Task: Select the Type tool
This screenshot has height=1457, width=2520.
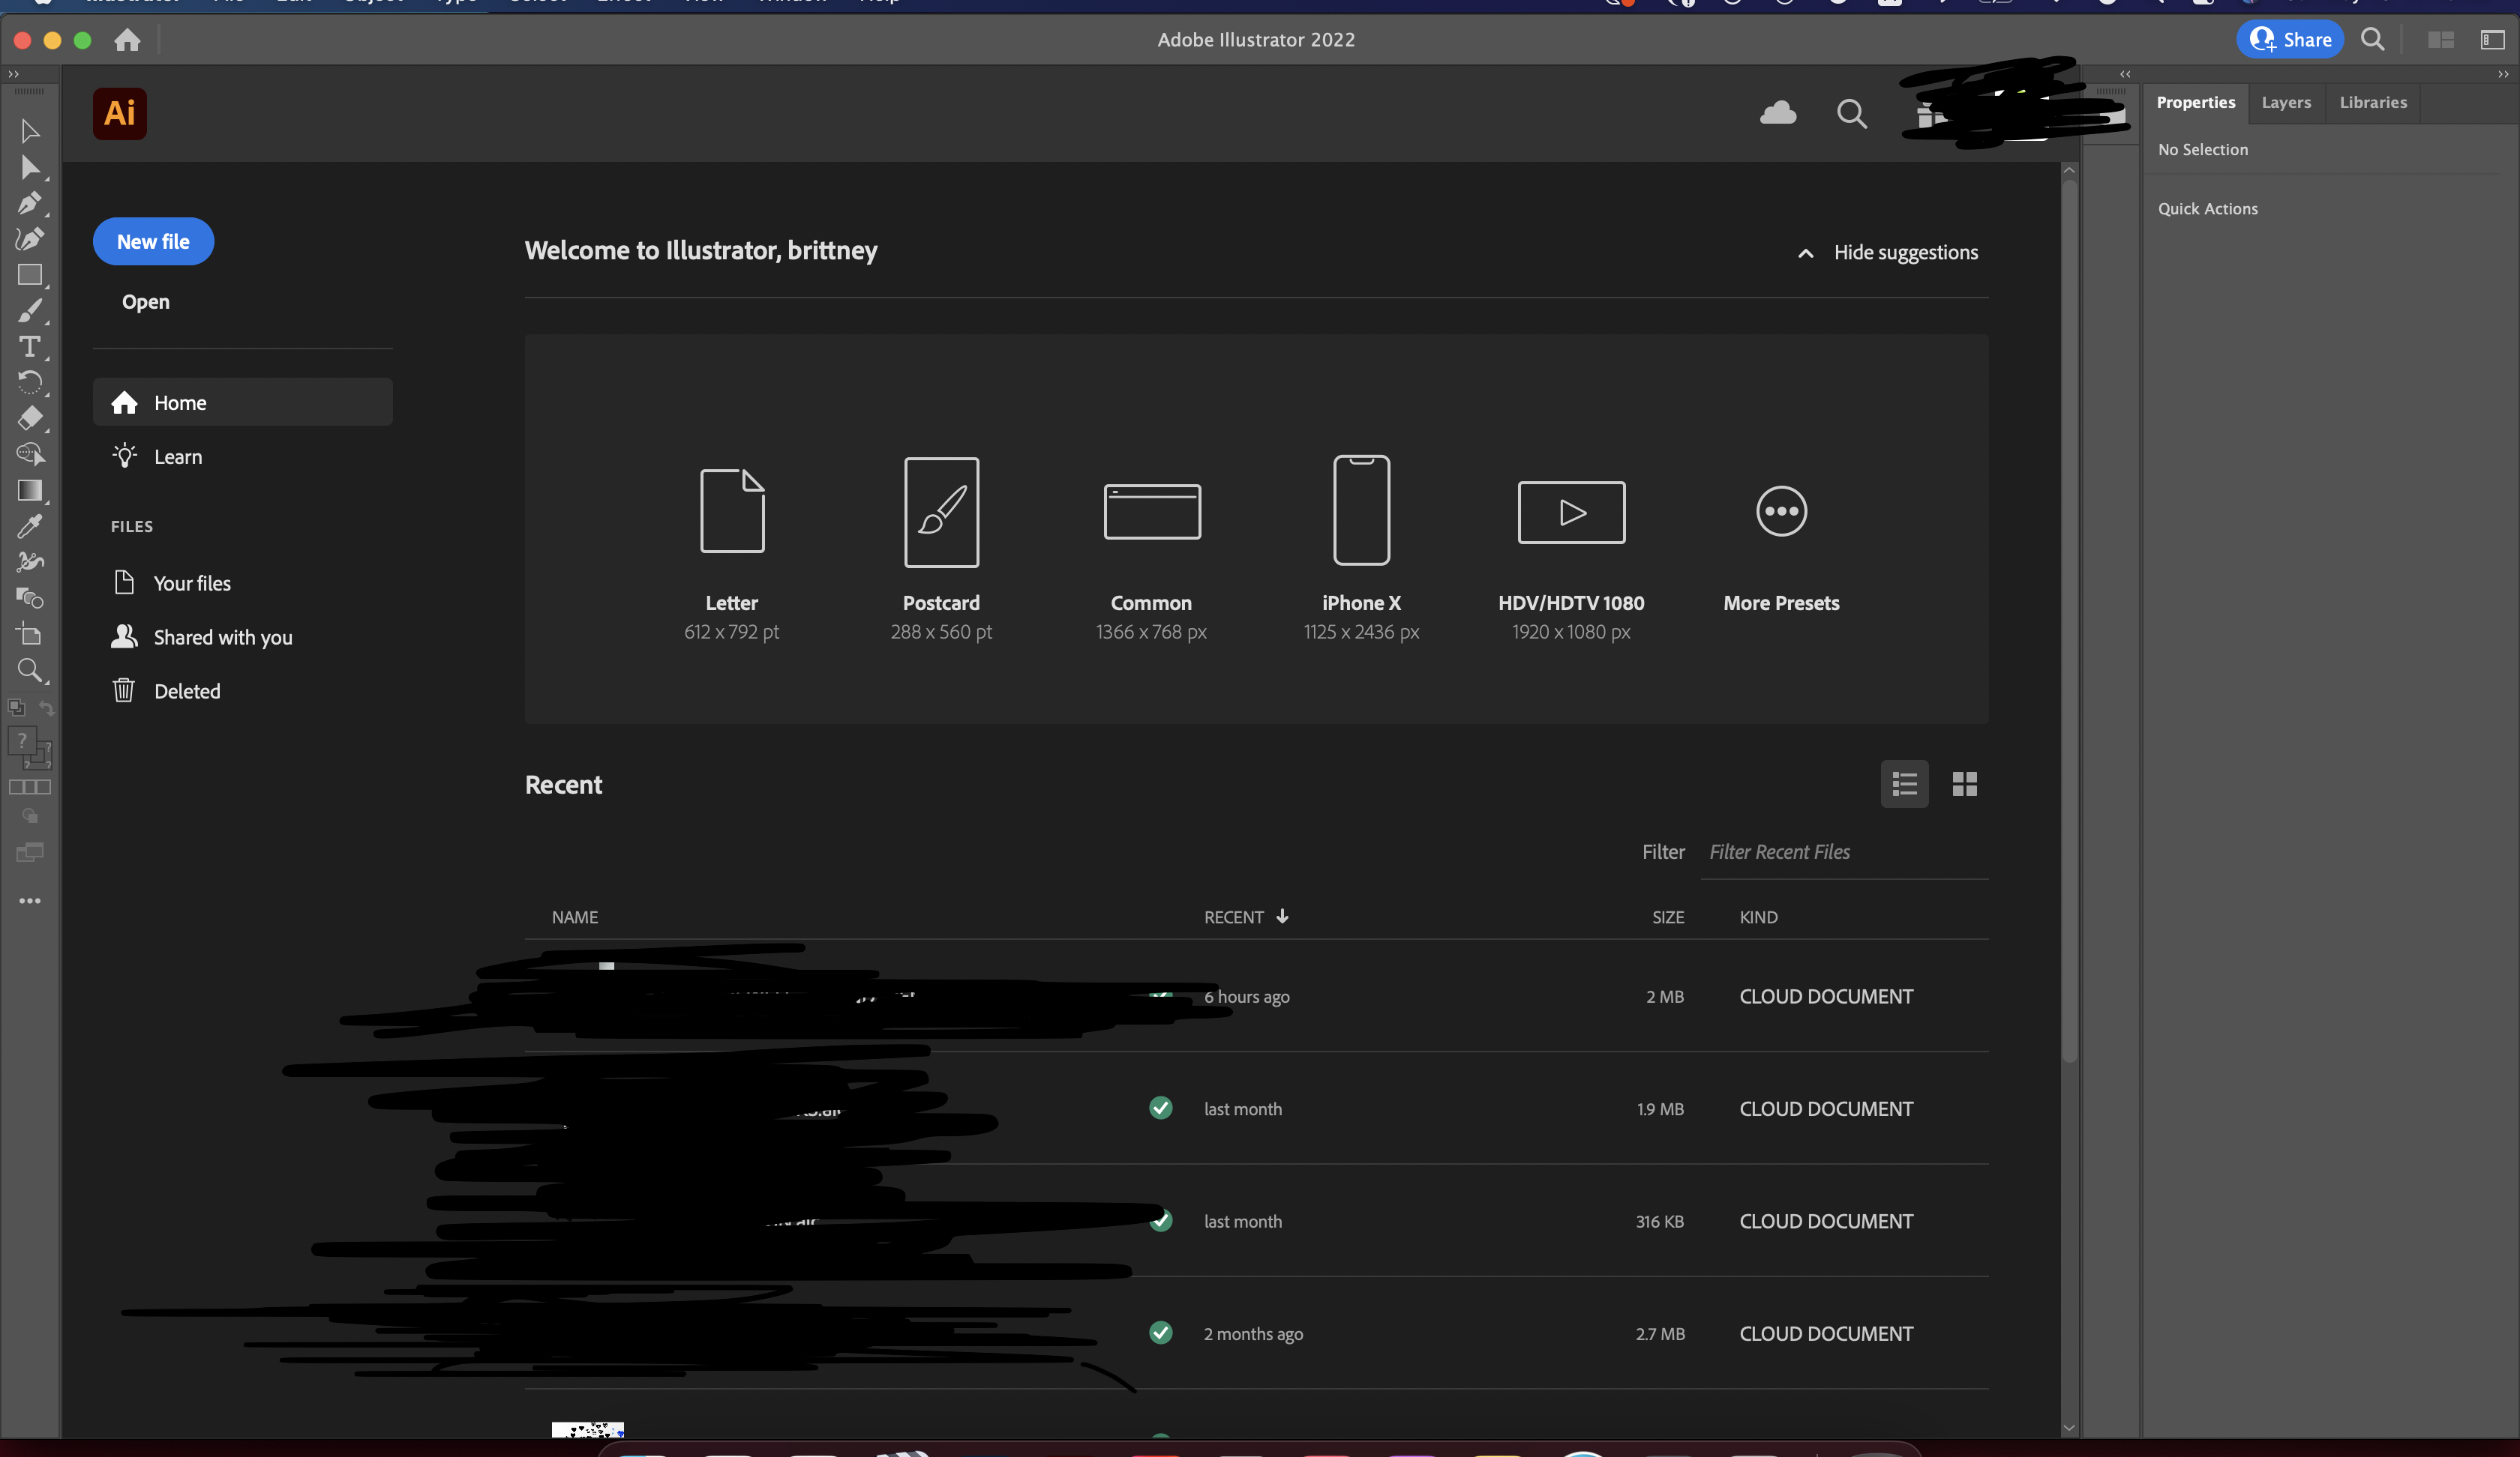Action: tap(30, 347)
